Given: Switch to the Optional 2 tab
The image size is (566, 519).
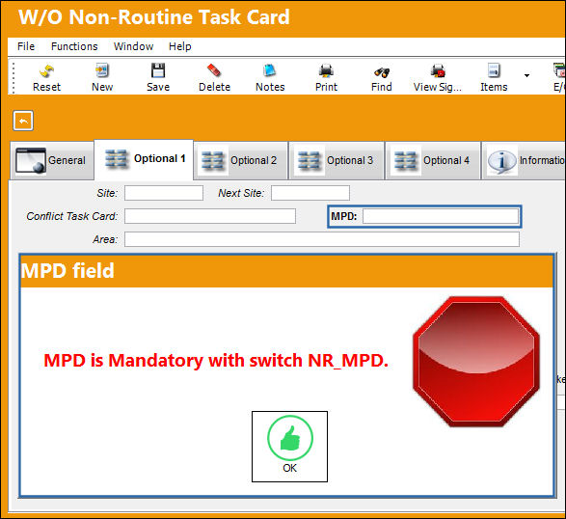Looking at the screenshot, I should point(241,161).
